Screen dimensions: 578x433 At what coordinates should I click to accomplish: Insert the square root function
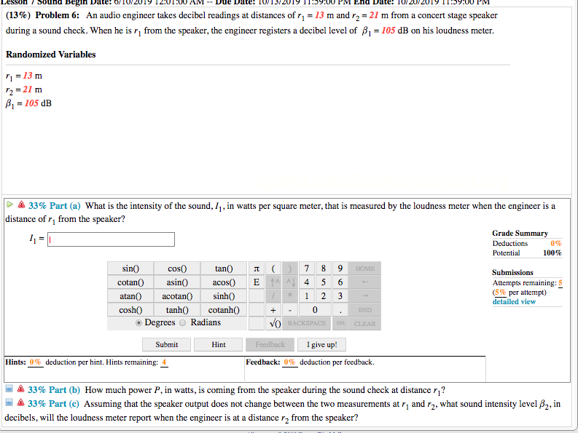point(274,324)
